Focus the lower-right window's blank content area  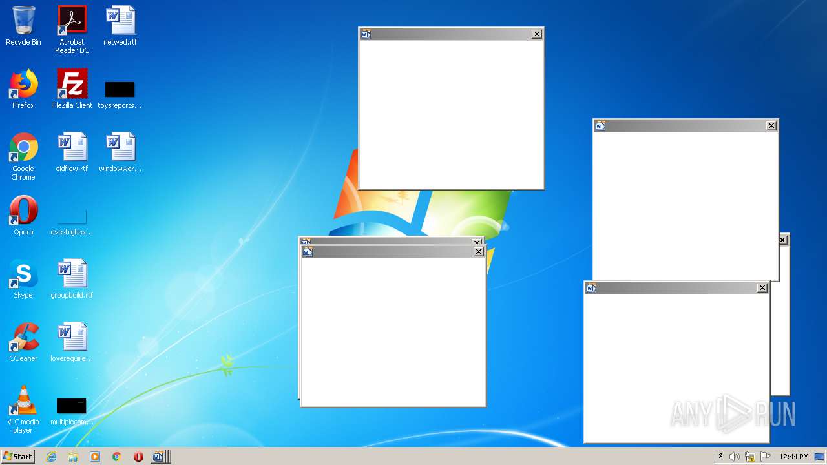coord(676,368)
